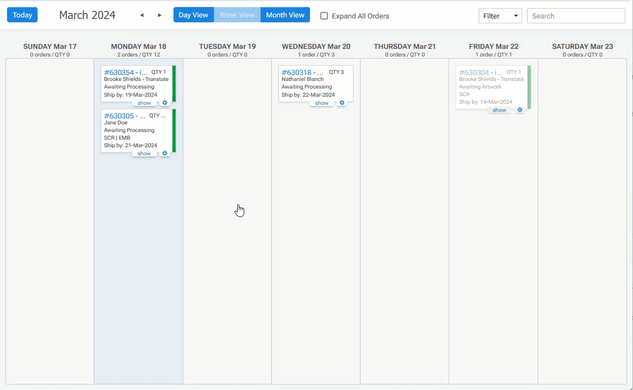The height and width of the screenshot is (390, 633).
Task: Open order link #630304
Action: [x=481, y=72]
